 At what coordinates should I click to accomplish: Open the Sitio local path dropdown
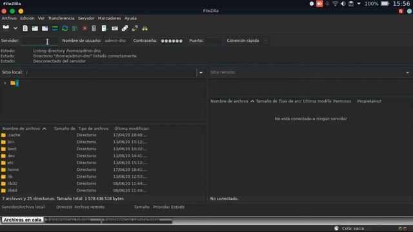coord(201,73)
